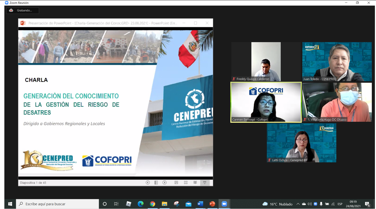Viewport: 376px width, 209px height.
Task: Switch to PowerPoint from taskbar
Action: (x=212, y=204)
